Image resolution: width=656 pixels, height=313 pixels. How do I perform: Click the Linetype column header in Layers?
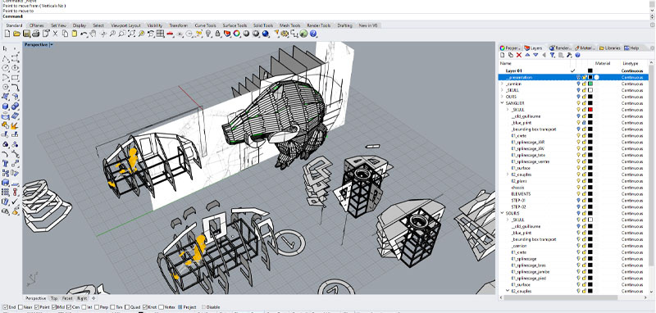pos(630,64)
